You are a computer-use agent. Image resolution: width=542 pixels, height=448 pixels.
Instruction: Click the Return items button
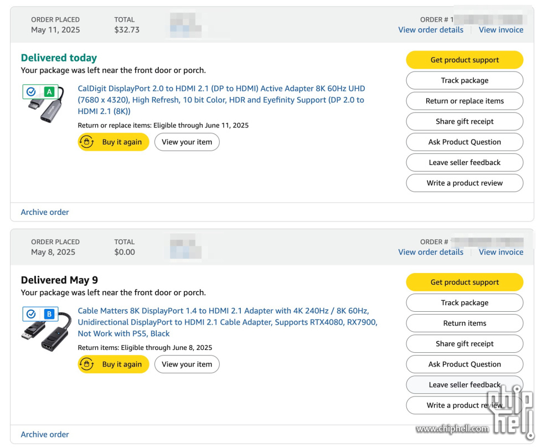pyautogui.click(x=464, y=323)
